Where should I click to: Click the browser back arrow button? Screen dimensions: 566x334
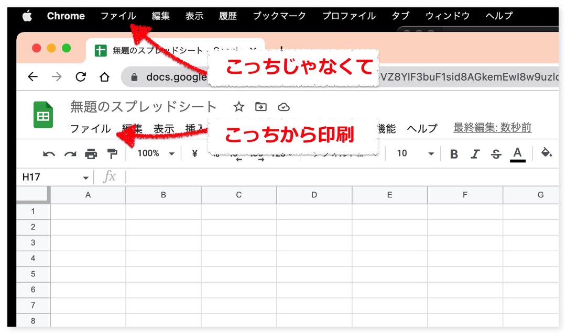tap(32, 76)
